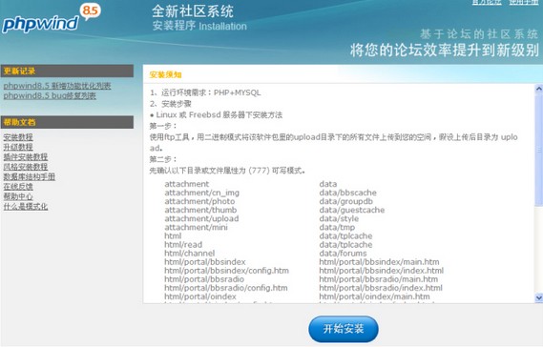Screen dimensions: 543x347
Task: Open the 风格安装教程 link
Action: [x=26, y=167]
